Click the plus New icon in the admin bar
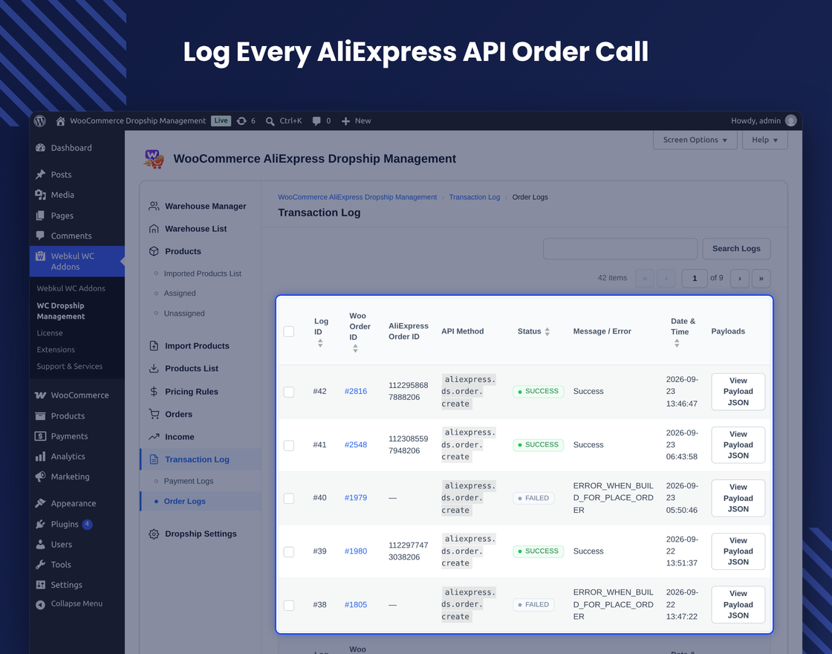 click(x=345, y=121)
